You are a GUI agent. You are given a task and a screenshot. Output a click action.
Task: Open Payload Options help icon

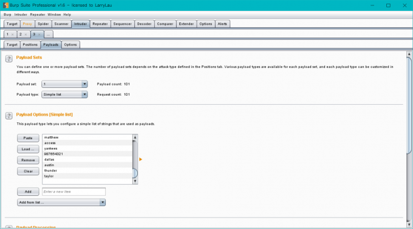9,116
